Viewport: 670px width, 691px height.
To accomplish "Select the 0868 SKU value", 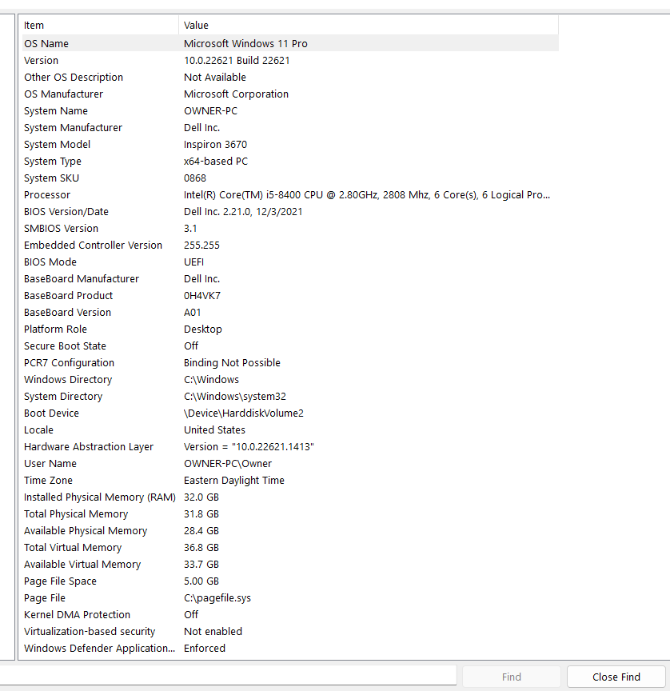I will coord(195,178).
